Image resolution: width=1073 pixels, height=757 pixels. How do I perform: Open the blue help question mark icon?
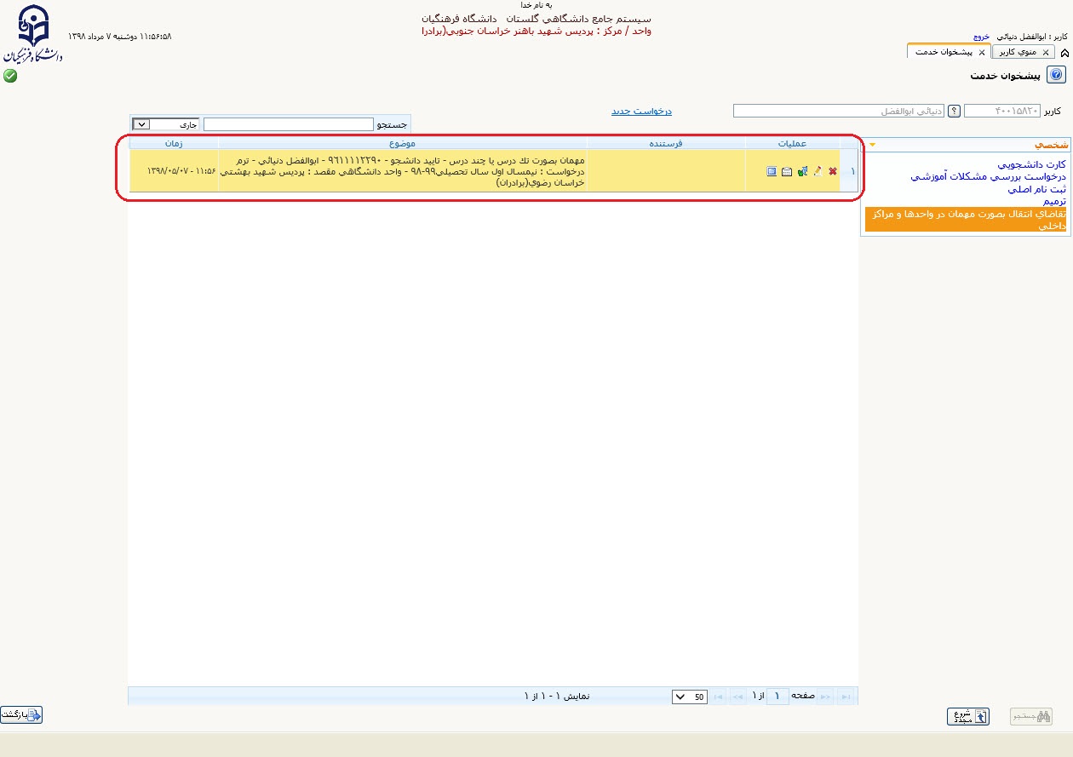[1056, 75]
